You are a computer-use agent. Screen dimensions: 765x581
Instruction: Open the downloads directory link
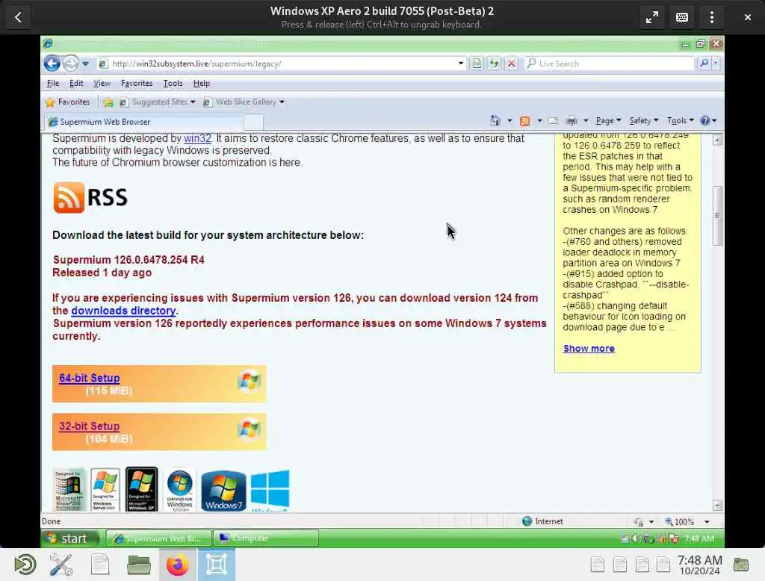pyautogui.click(x=123, y=311)
